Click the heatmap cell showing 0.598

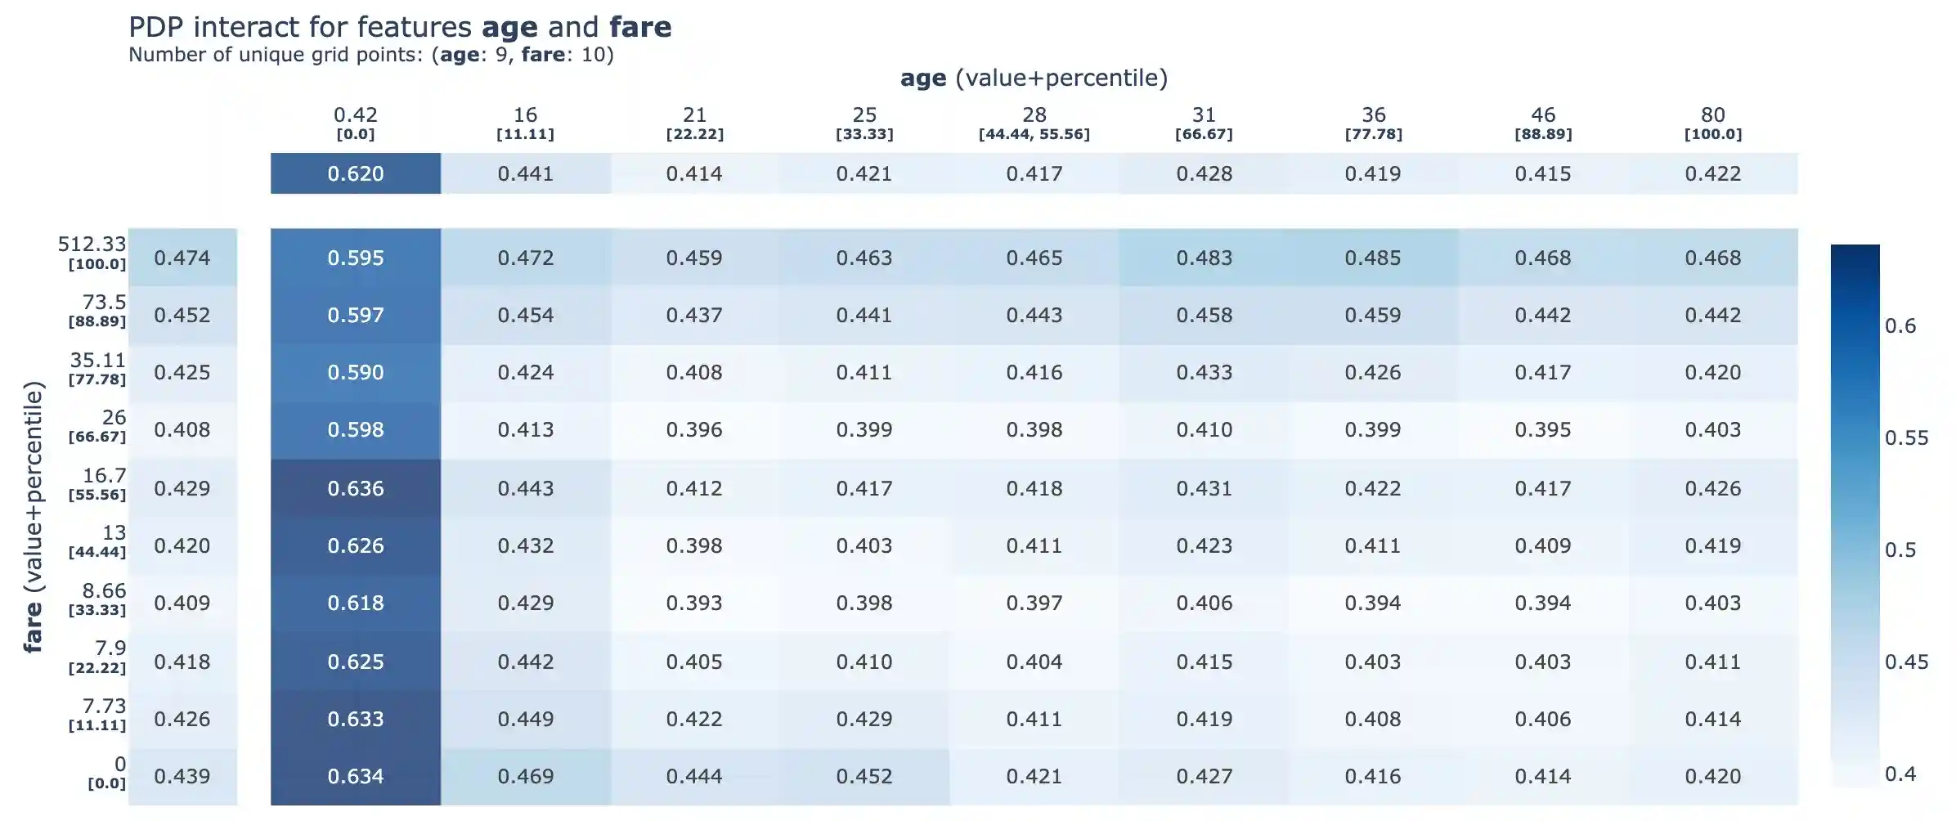click(x=356, y=429)
